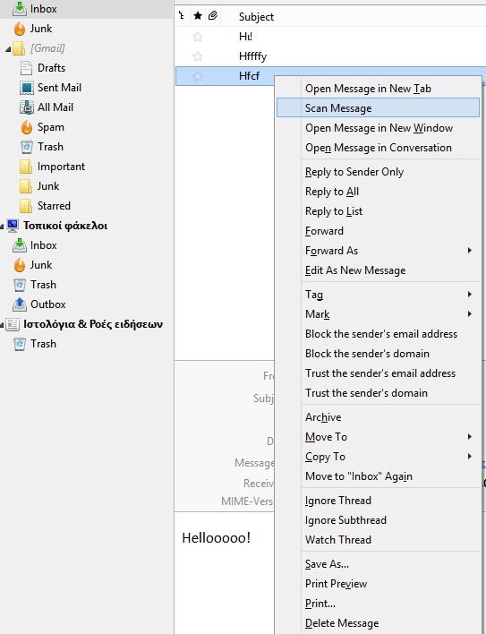Expand the Forward As submenu arrow
The image size is (486, 634).
coord(469,250)
